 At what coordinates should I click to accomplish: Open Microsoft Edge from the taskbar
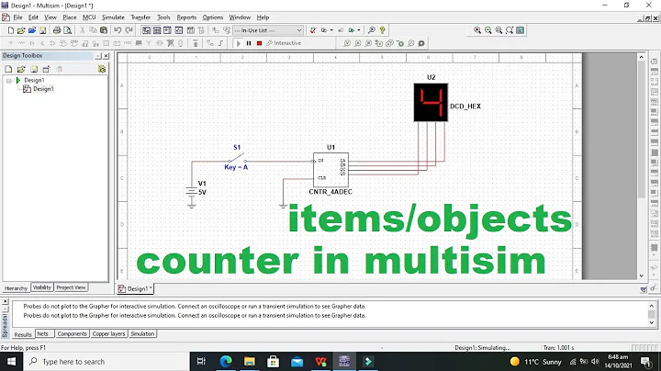click(x=226, y=362)
